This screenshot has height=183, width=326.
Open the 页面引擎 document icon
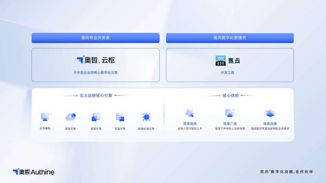pos(120,117)
